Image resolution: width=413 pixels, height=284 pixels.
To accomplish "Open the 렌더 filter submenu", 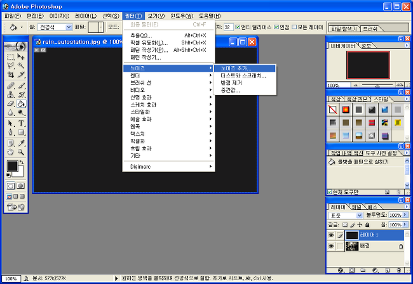I will click(x=169, y=75).
